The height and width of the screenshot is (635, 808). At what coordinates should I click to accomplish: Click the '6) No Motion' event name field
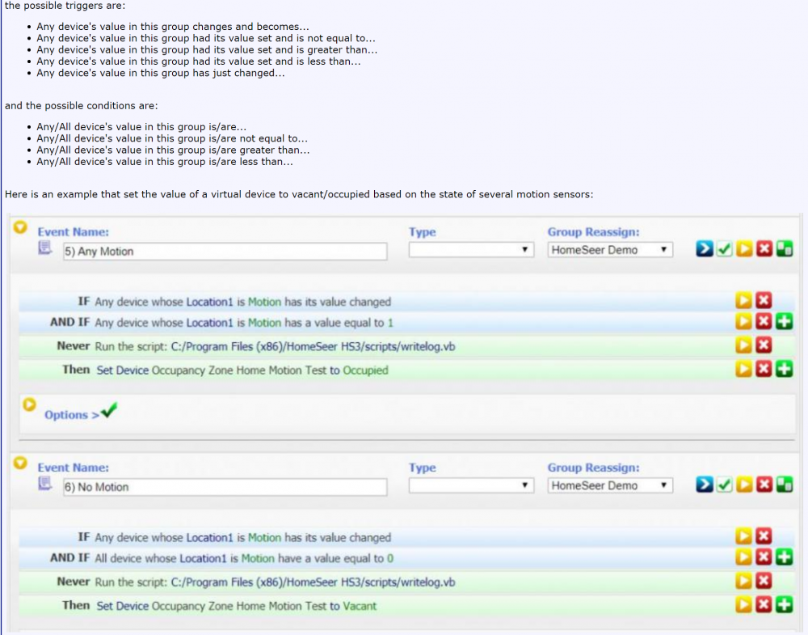[225, 487]
